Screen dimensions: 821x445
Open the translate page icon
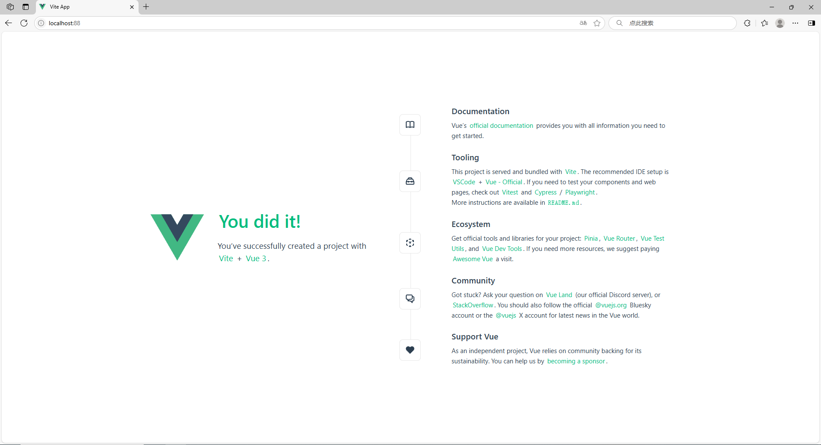coord(583,23)
